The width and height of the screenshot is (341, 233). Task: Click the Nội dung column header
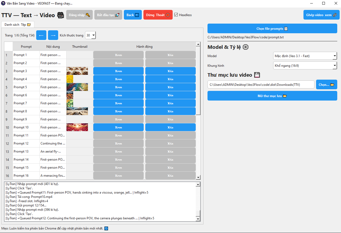[x=53, y=47]
